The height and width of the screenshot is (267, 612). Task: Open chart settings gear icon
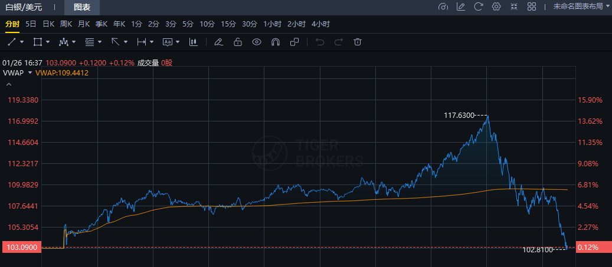496,6
